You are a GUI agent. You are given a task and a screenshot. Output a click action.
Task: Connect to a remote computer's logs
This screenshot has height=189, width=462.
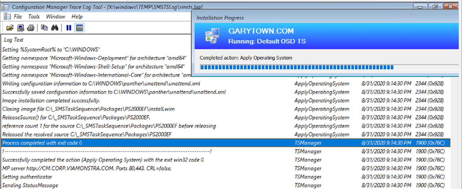pyautogui.click(x=20, y=27)
